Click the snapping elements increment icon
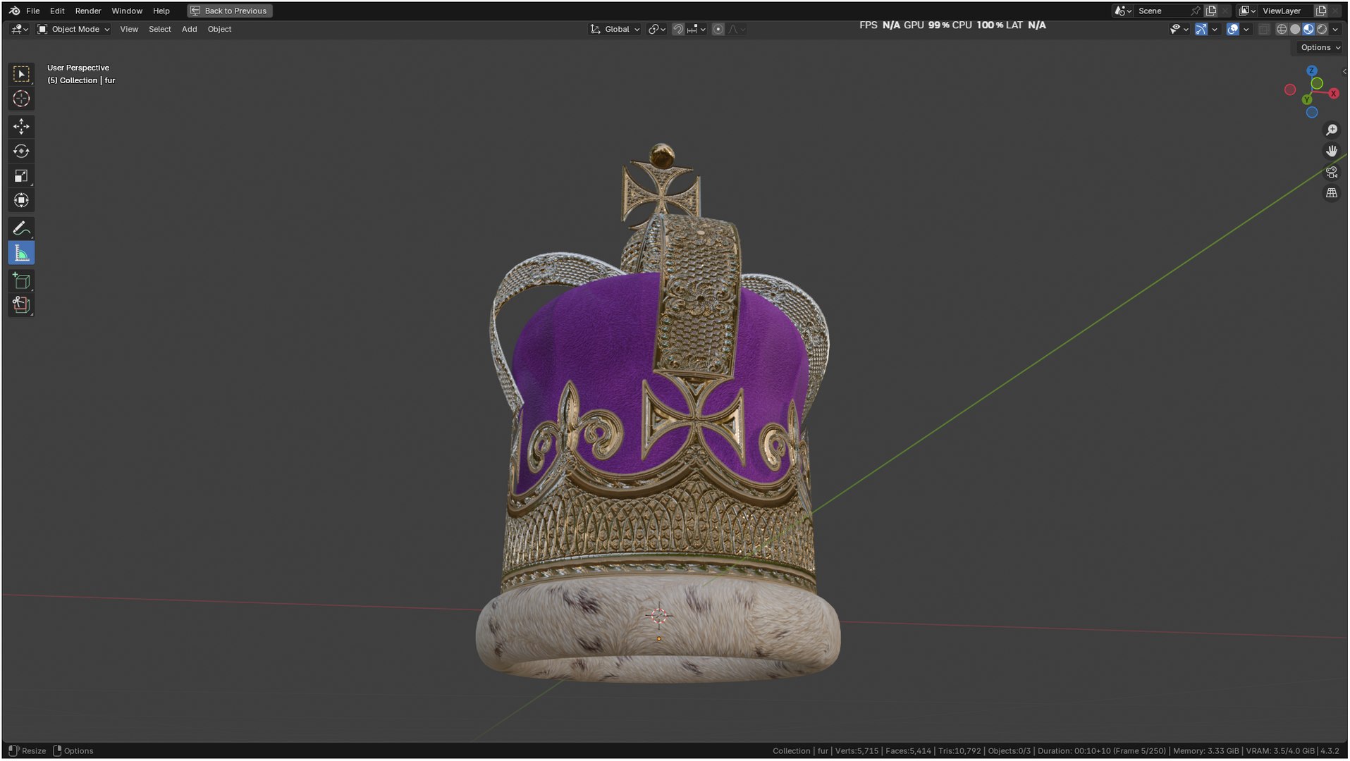1350x761 pixels. [696, 29]
